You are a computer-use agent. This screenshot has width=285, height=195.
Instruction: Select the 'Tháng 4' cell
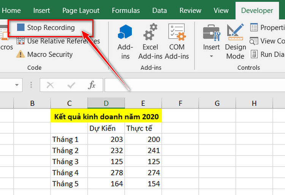[69, 173]
